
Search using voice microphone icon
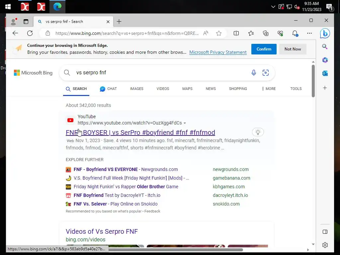[x=254, y=73]
